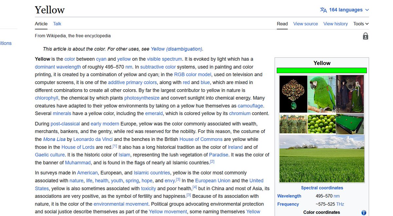393x216 pixels.
Task: Open the House of Lords link
Action: pyautogui.click(x=78, y=147)
